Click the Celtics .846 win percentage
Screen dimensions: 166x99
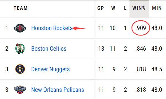click(141, 49)
